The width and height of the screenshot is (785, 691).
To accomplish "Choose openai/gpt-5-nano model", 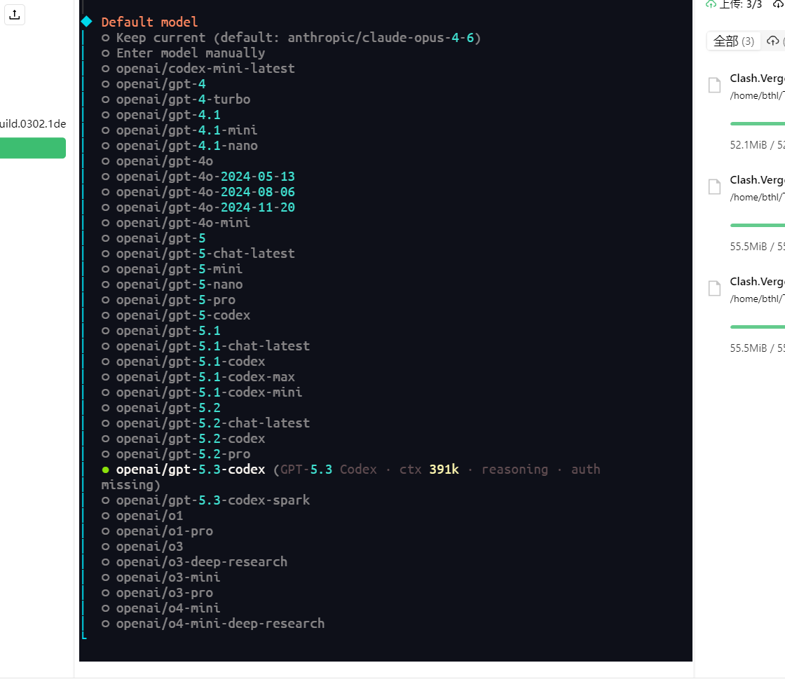I will (x=172, y=285).
